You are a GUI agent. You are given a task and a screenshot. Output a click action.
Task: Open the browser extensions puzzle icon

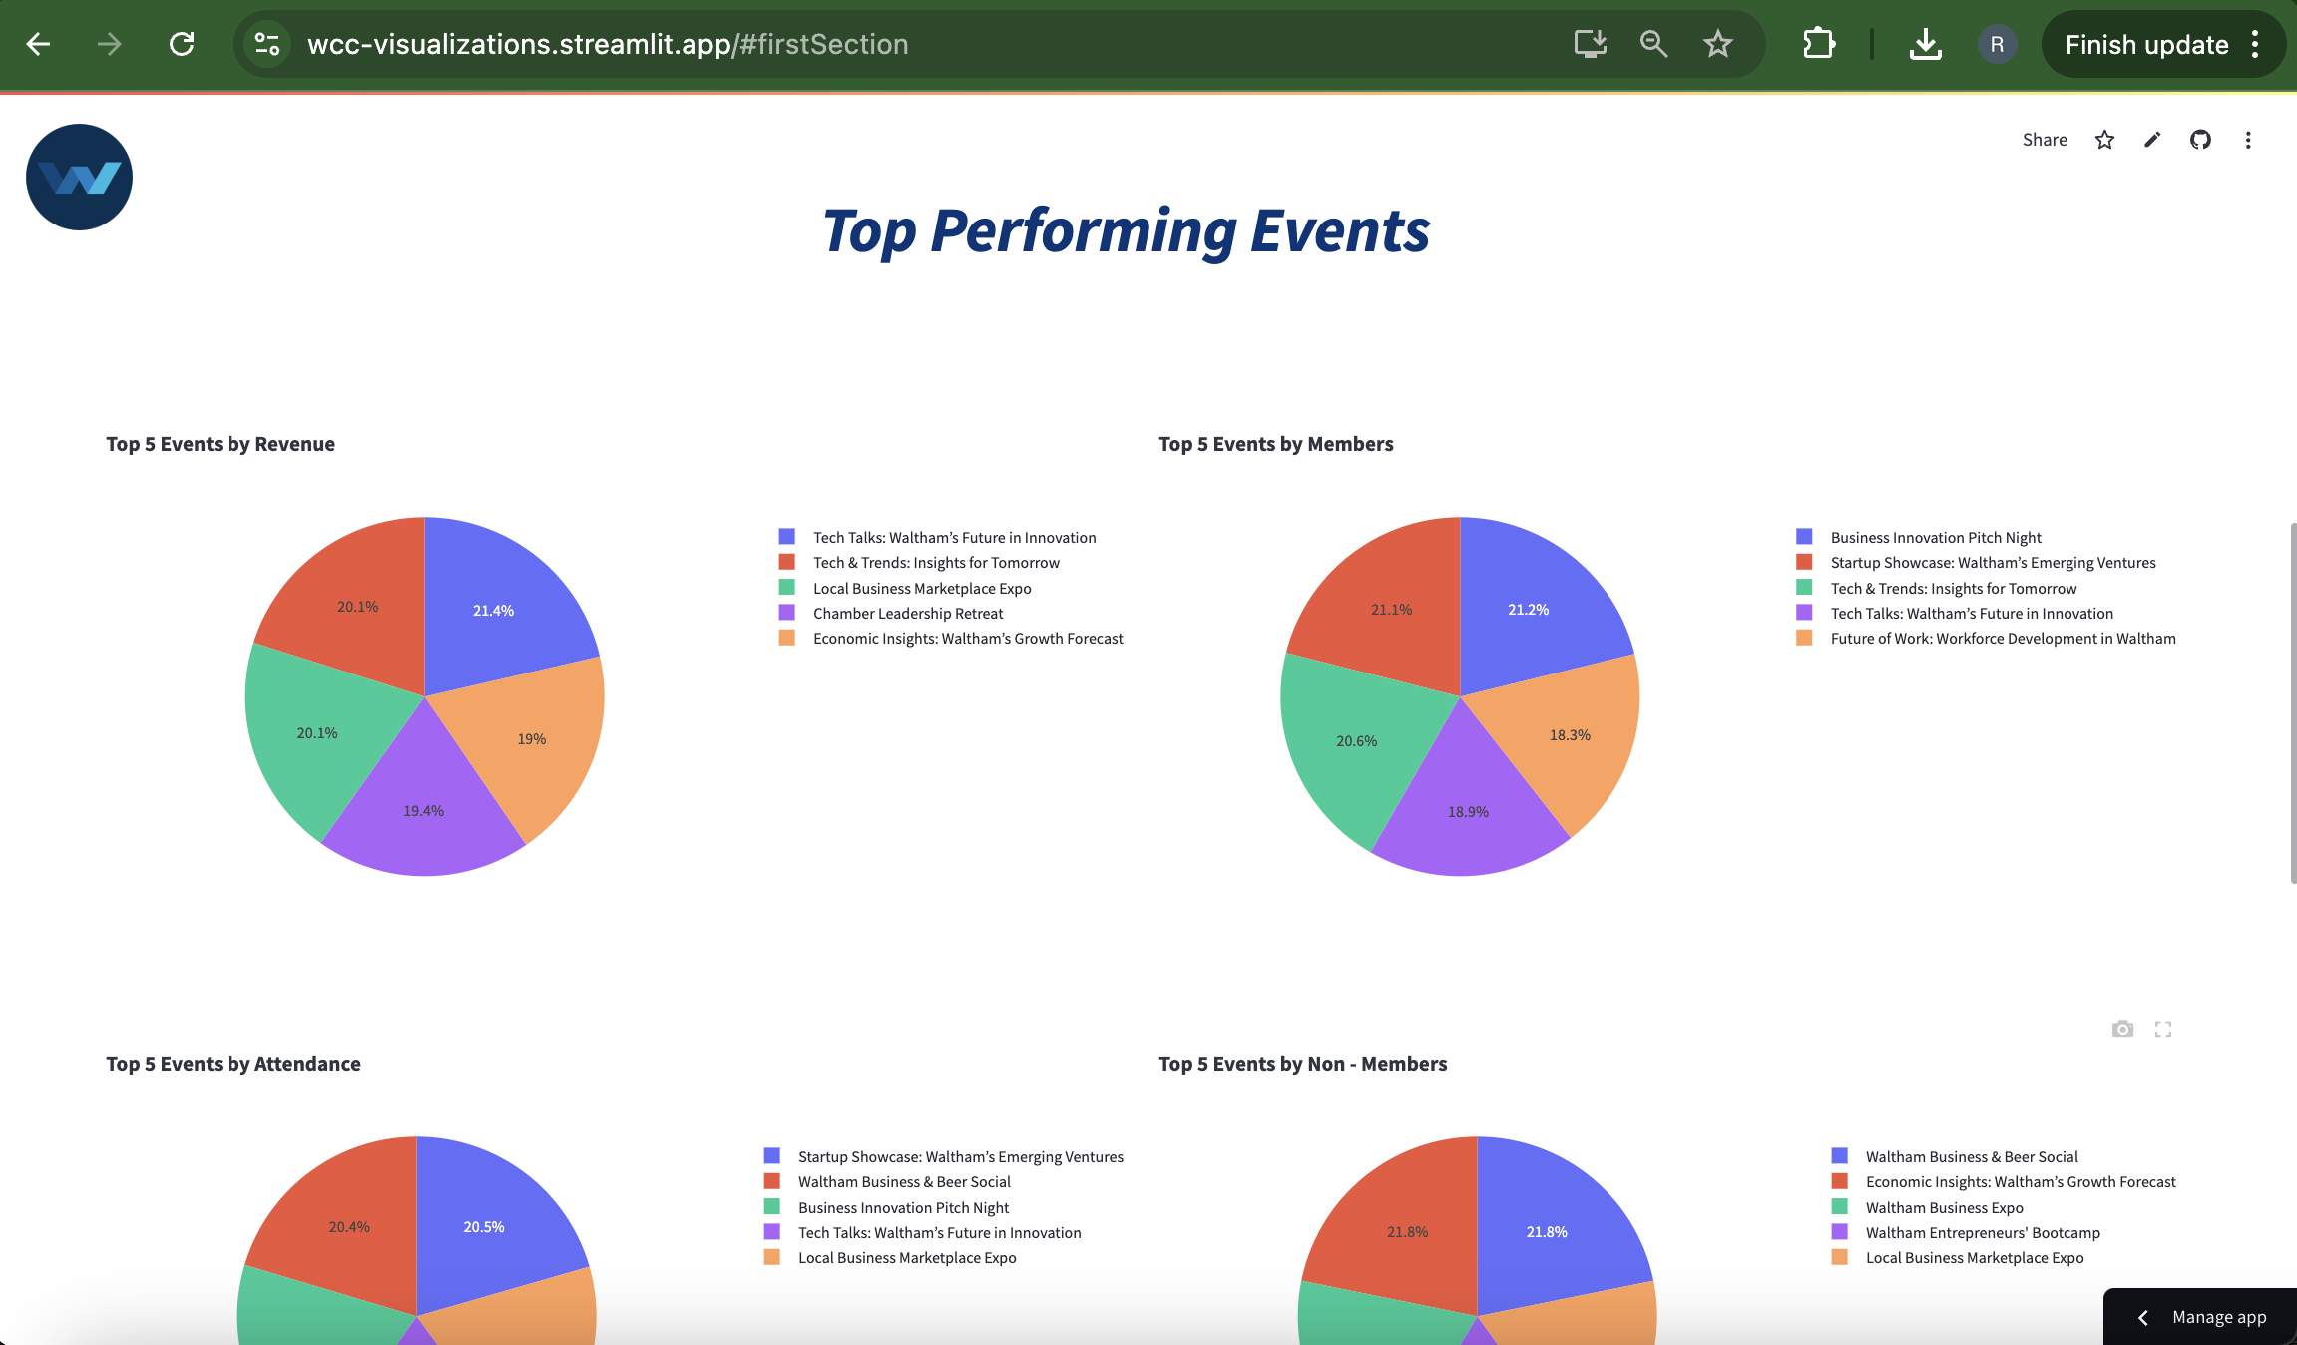(1818, 44)
